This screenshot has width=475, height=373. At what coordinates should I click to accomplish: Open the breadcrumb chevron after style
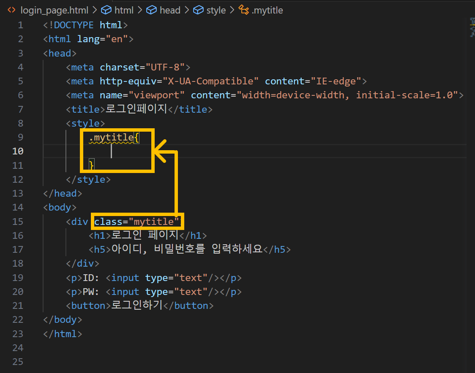(232, 10)
